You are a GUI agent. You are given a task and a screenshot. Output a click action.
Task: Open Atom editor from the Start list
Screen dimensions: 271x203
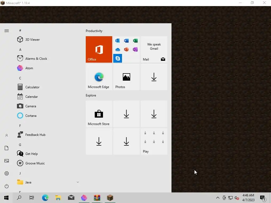click(x=48, y=68)
